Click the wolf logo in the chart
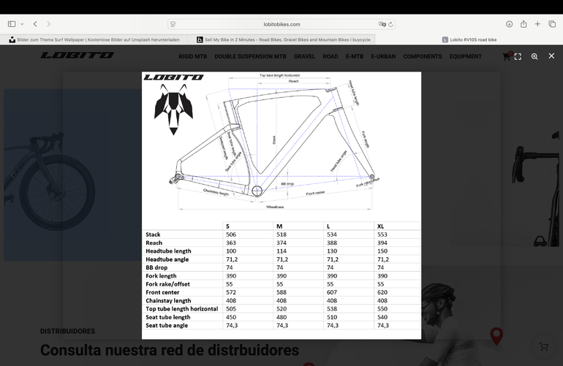This screenshot has width=563, height=366. [x=173, y=110]
